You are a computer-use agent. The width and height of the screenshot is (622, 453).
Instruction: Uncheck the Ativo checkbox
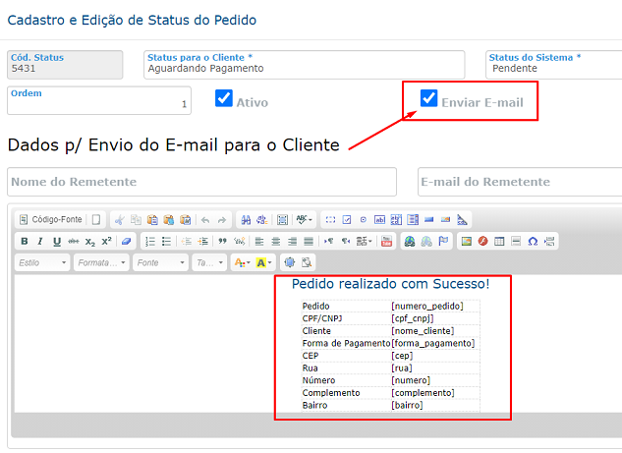pos(224,98)
